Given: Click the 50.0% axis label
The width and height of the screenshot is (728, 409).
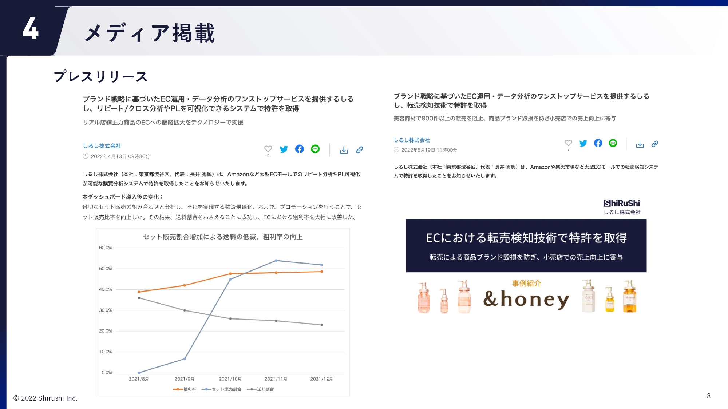Looking at the screenshot, I should (x=106, y=268).
